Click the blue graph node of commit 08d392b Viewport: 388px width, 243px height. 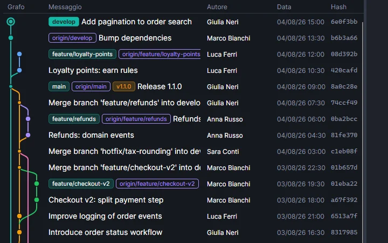19,54
